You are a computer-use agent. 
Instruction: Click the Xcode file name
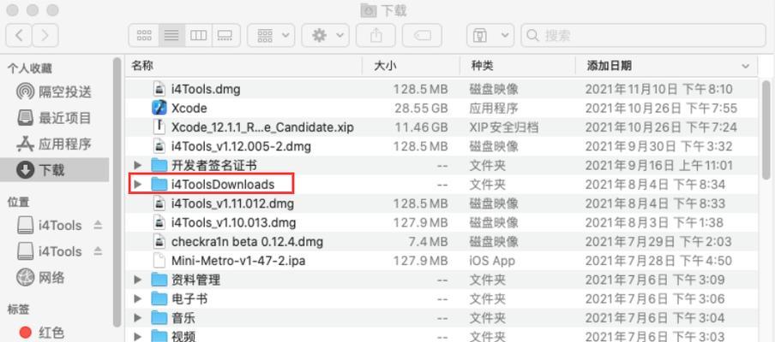189,108
